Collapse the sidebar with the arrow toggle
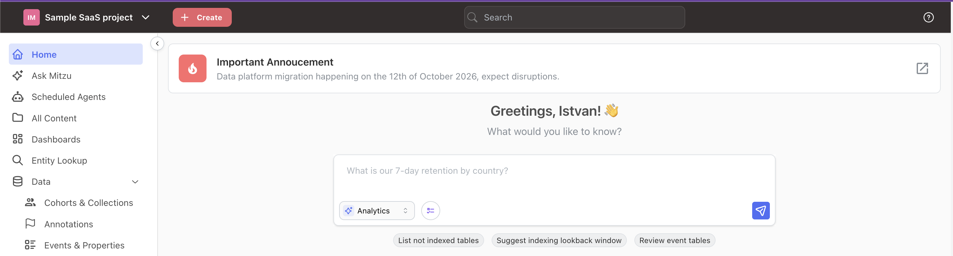 (x=157, y=44)
